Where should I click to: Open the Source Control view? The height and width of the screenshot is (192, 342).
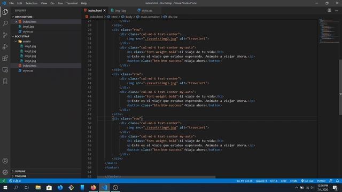5,35
